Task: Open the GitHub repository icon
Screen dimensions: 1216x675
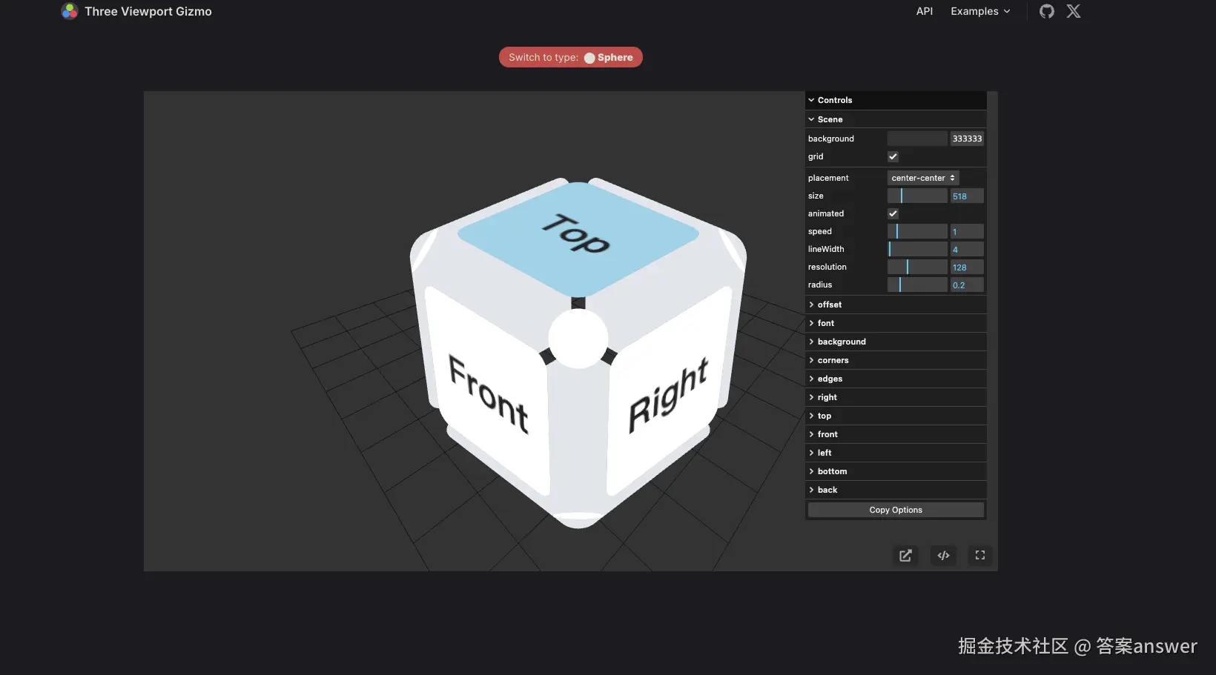Action: [x=1047, y=11]
